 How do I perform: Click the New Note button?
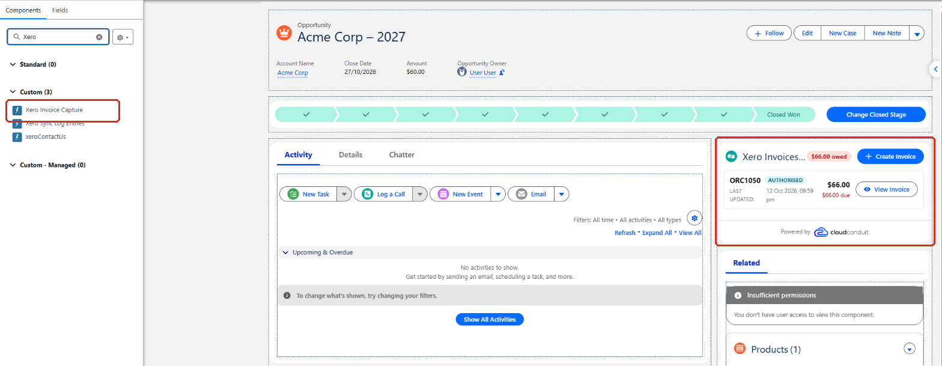tap(886, 33)
